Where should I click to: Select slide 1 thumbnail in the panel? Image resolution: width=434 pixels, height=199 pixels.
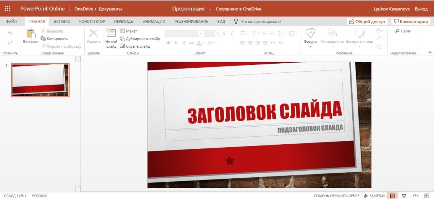coord(40,80)
